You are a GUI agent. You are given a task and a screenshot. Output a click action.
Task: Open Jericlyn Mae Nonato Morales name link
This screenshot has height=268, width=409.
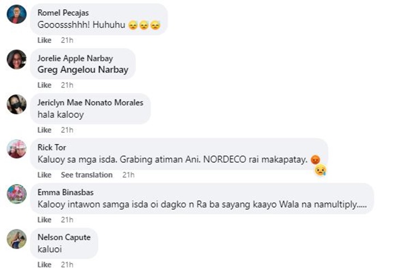[x=90, y=102]
